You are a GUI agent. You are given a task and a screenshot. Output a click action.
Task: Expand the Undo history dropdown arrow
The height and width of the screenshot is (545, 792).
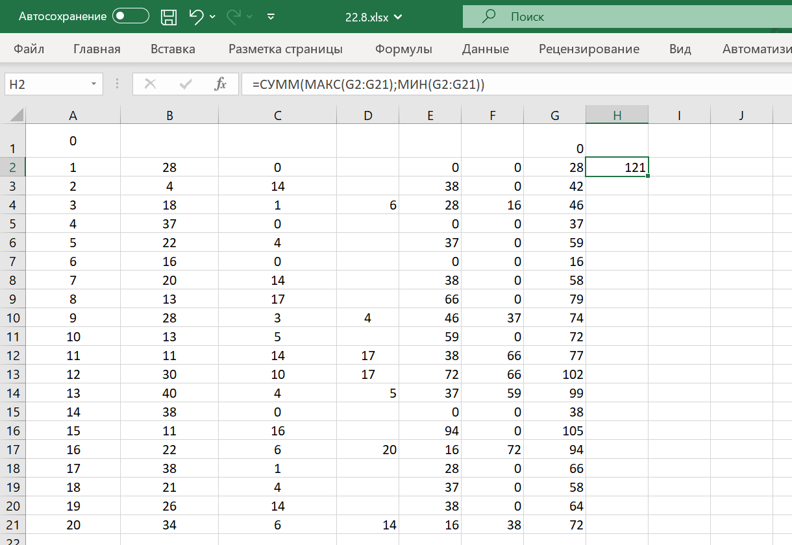(x=213, y=17)
